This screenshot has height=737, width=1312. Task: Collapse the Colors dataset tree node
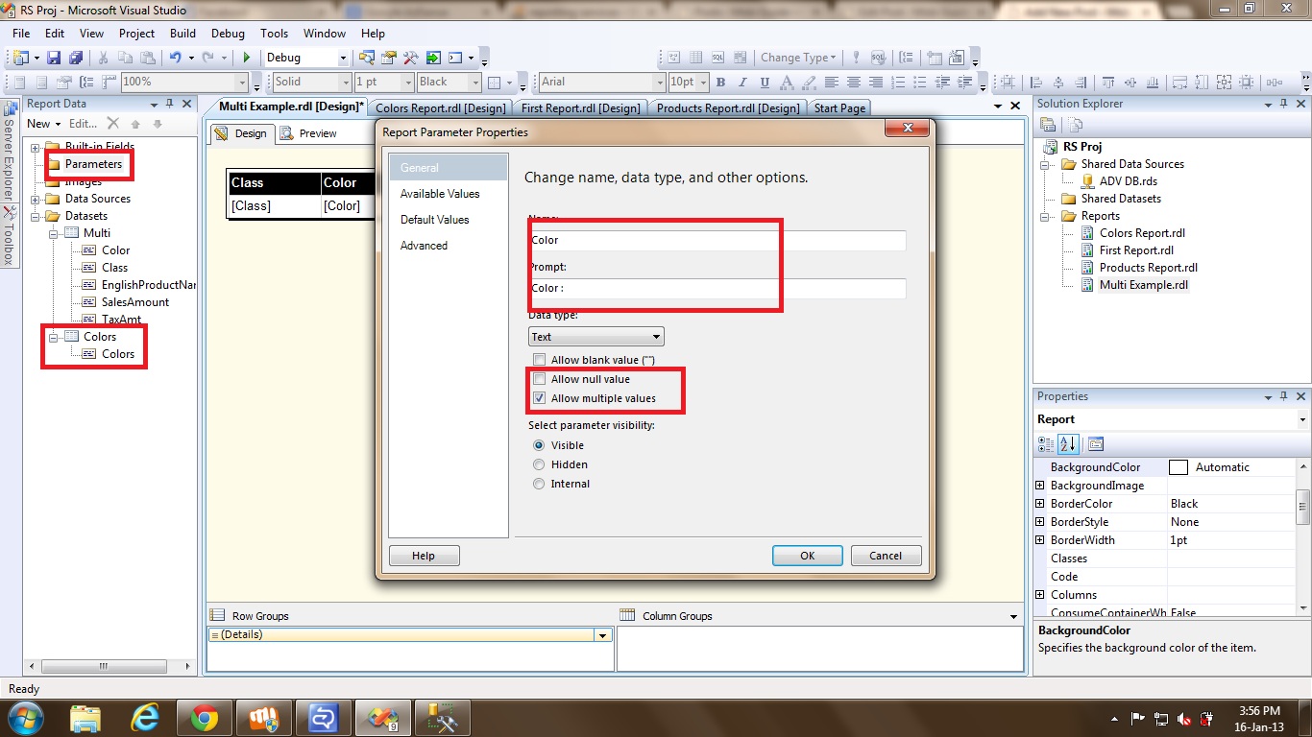pyautogui.click(x=55, y=337)
